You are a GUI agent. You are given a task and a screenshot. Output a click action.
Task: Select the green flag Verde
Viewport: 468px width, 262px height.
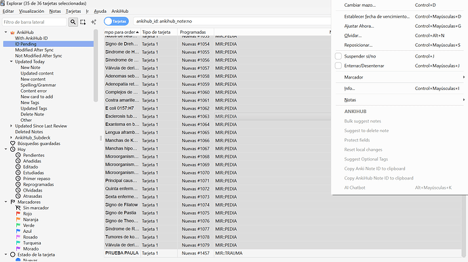(18, 225)
